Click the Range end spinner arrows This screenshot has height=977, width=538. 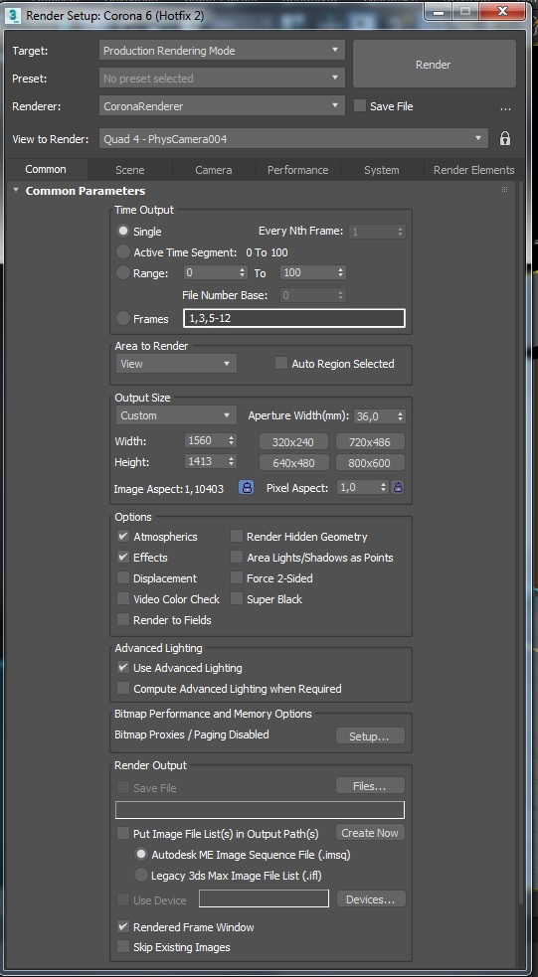tap(340, 272)
